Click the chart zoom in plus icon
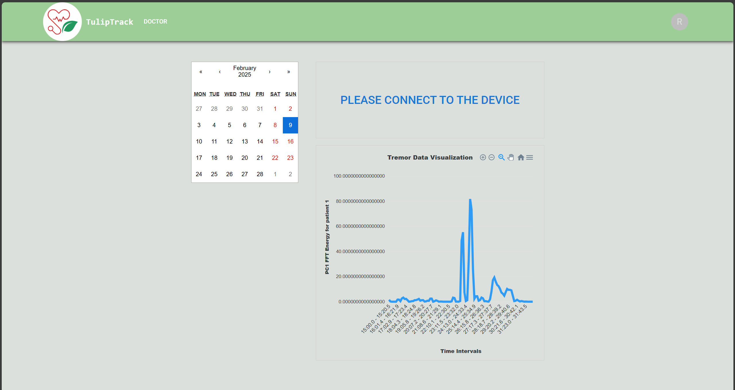735x390 pixels. 483,157
